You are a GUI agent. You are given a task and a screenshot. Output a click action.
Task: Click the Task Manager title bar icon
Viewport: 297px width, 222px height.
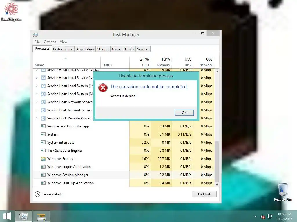pyautogui.click(x=35, y=35)
